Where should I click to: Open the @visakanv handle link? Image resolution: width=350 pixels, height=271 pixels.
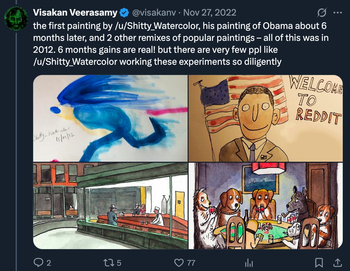(x=154, y=13)
